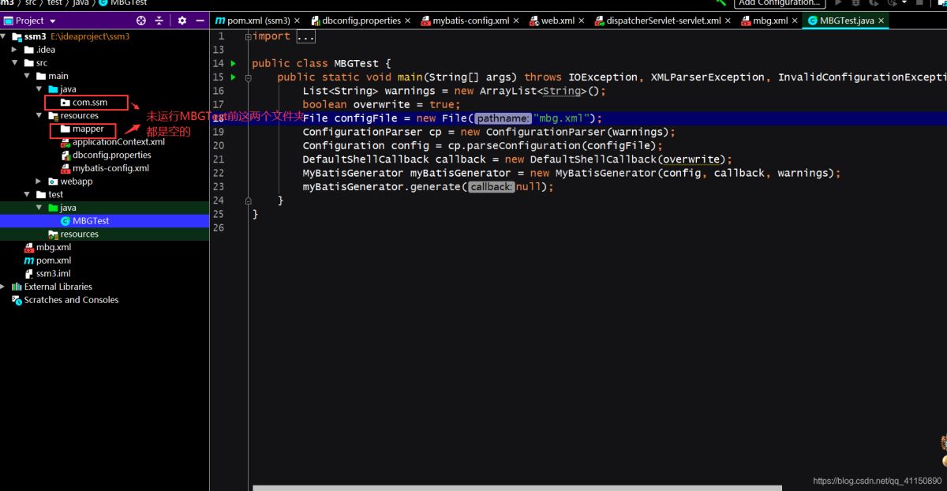
Task: Click run gutter arrow beside class MBGTest
Action: point(233,63)
